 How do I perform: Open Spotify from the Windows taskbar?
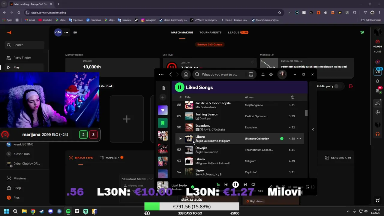pos(68,211)
